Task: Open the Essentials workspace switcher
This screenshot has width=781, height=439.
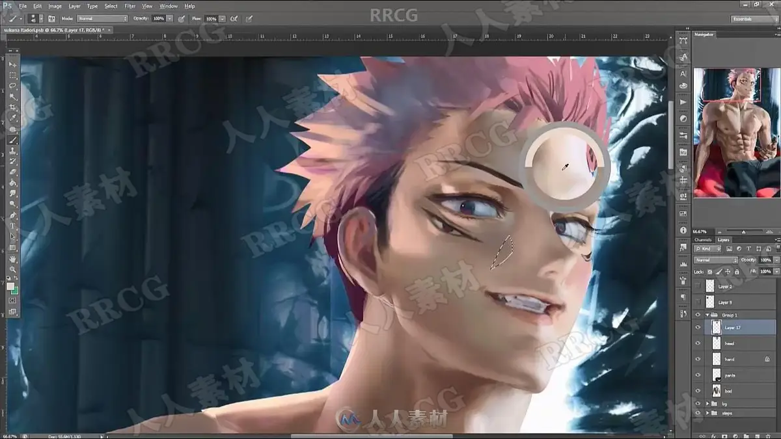Action: (754, 19)
